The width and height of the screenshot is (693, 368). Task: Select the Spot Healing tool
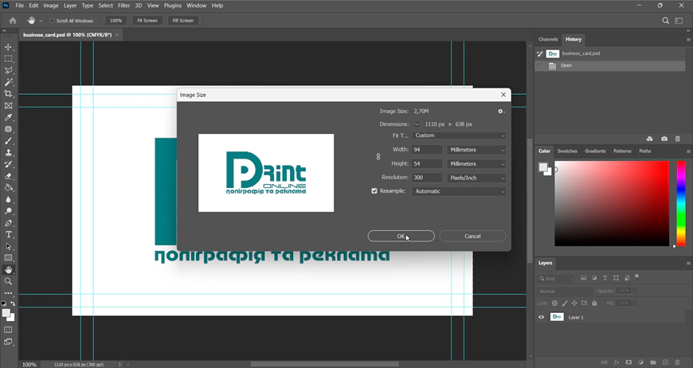point(9,130)
